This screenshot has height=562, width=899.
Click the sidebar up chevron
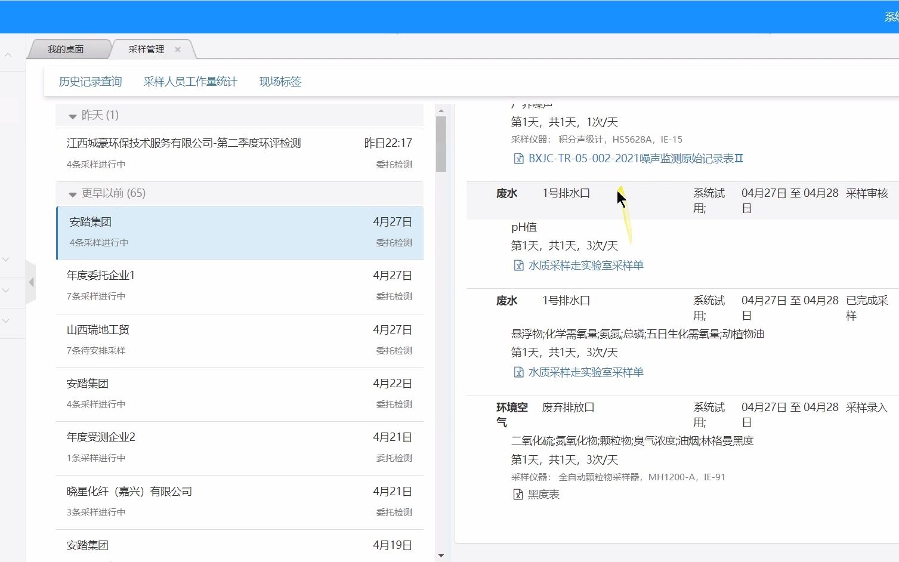(8, 55)
